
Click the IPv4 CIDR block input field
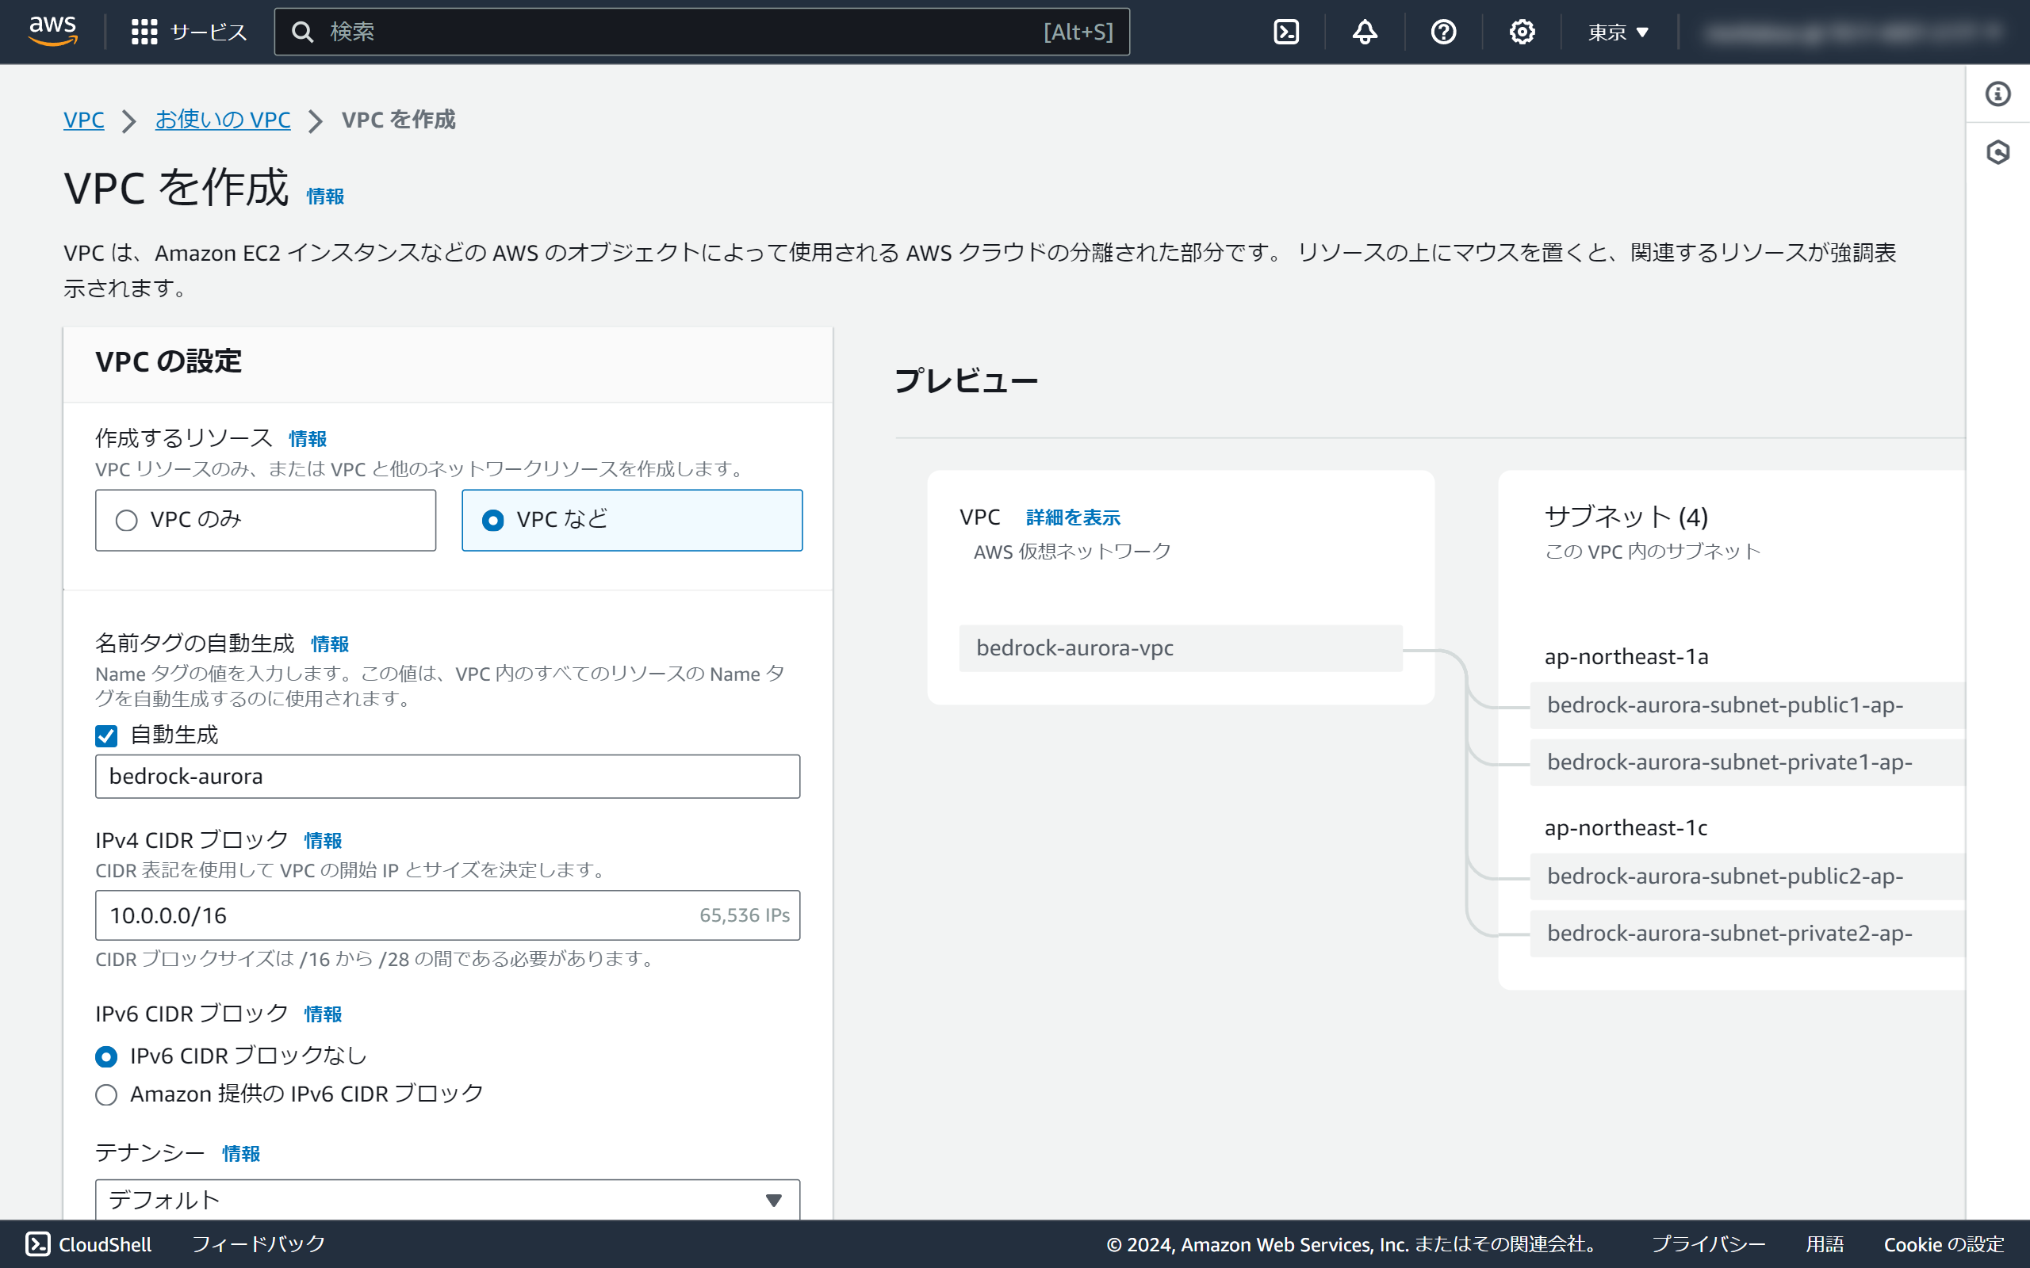point(394,915)
